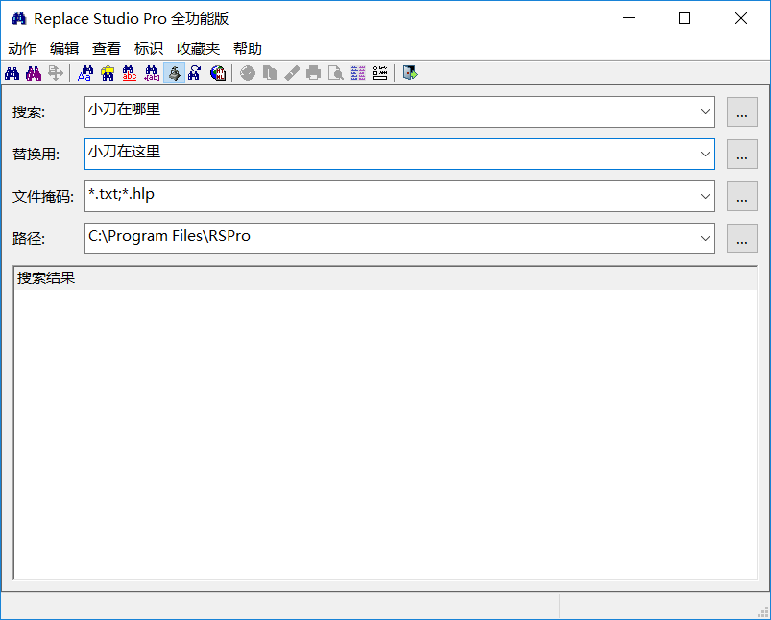Click the print preview magnifier icon
The image size is (771, 620).
[x=335, y=73]
